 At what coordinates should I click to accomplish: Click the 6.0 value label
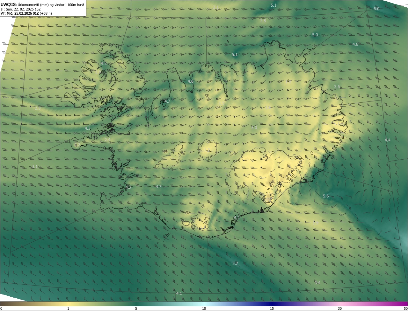[x=376, y=9]
